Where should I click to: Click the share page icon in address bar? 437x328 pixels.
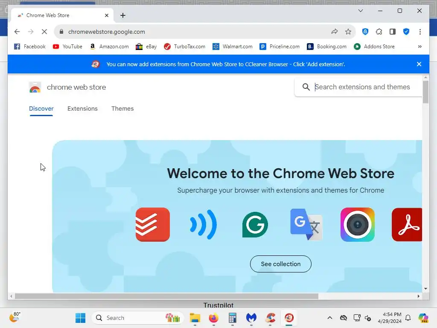coord(335,32)
